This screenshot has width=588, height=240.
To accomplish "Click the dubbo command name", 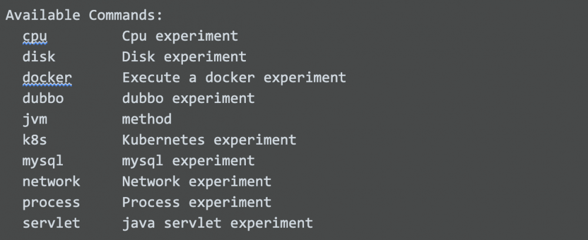I will click(43, 98).
